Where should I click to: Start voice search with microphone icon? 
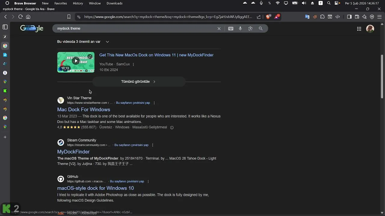(240, 28)
